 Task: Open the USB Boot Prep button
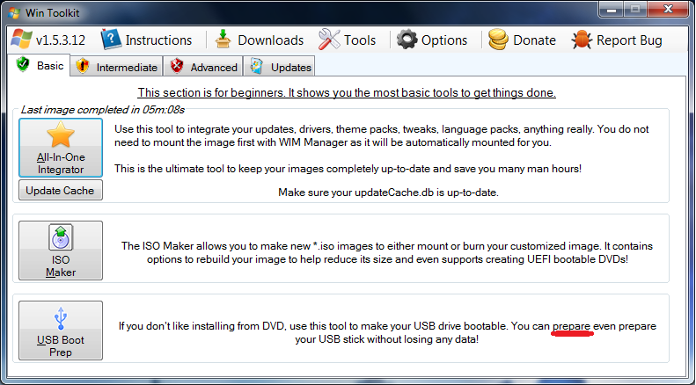click(x=61, y=331)
